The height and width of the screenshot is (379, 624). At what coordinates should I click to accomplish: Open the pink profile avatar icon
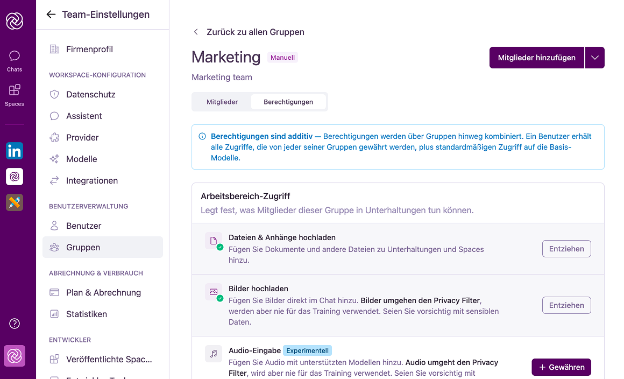pyautogui.click(x=15, y=356)
